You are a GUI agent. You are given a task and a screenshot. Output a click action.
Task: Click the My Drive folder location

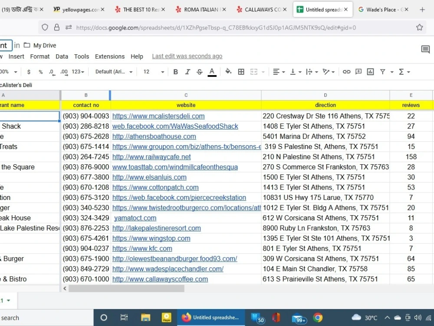pos(40,46)
